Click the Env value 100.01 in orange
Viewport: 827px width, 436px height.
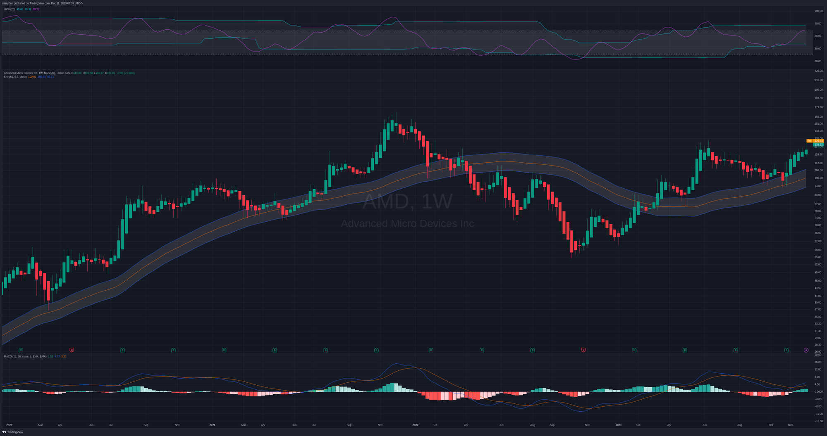32,77
